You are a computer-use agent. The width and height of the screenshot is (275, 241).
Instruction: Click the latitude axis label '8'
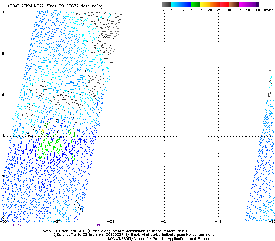pos(3,53)
